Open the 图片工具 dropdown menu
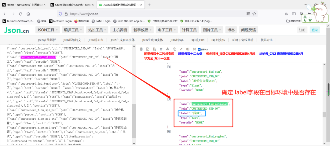Screen dimensions: 330x146 coord(212,30)
